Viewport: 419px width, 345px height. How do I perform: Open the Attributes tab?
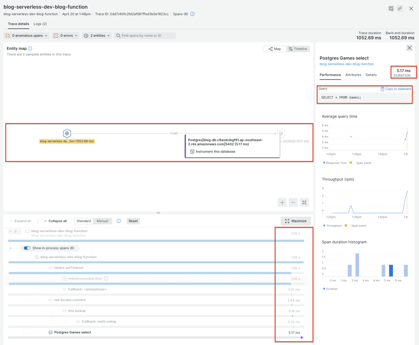click(353, 75)
